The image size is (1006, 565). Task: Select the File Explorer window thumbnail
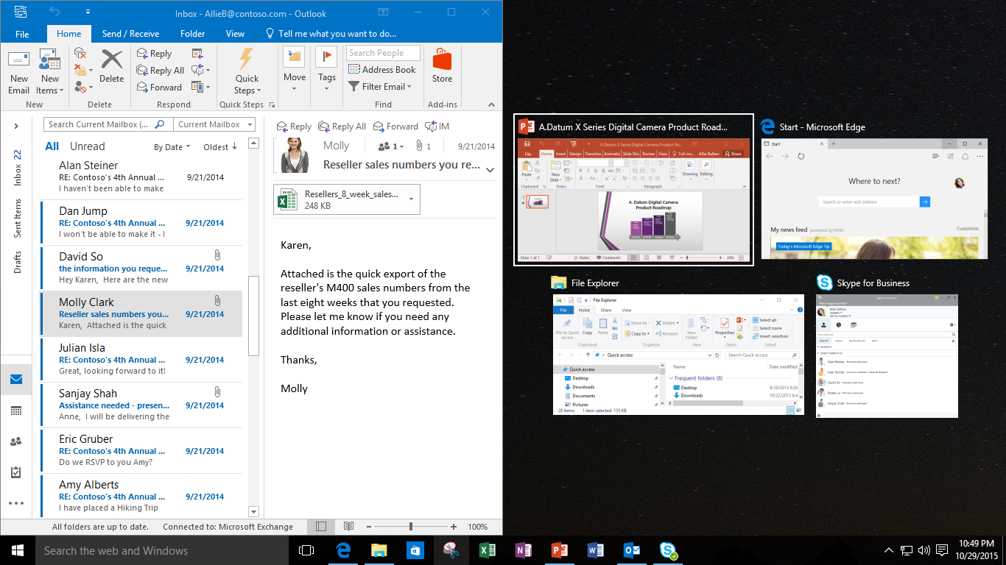tap(678, 346)
